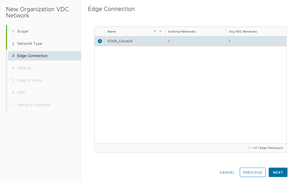
Task: Go back with the Previous button
Action: click(252, 173)
